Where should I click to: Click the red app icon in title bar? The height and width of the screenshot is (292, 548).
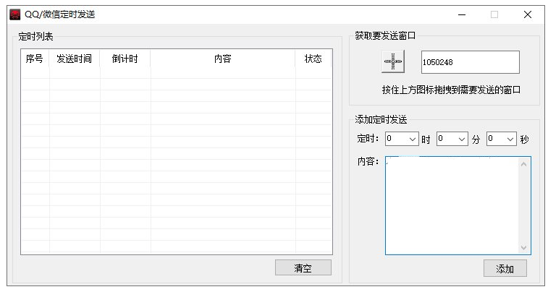pos(14,14)
